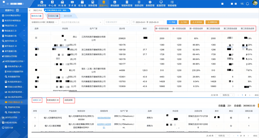Image resolution: width=259 pixels, height=138 pixels.
Task: Switch to 我的工作台 page tab
Action: click(x=38, y=10)
